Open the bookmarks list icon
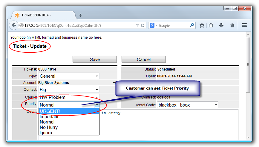 211,26
